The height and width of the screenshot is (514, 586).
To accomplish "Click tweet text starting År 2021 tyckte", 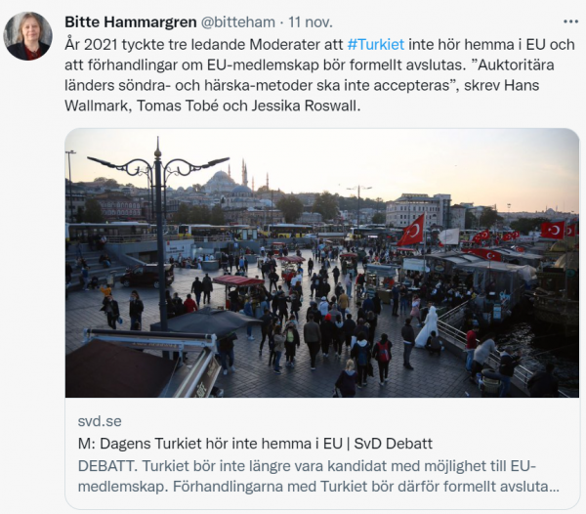I will pos(319,75).
